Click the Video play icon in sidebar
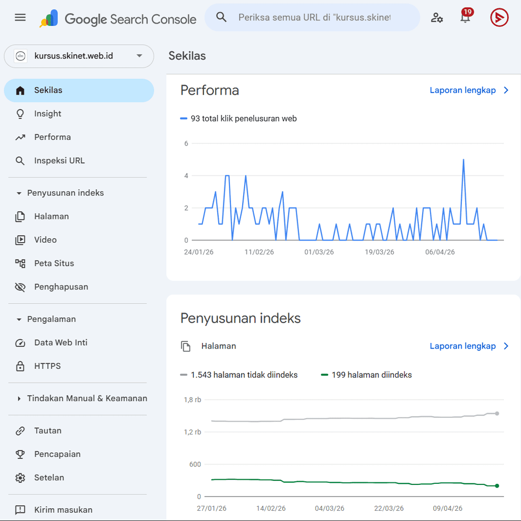 pos(20,240)
